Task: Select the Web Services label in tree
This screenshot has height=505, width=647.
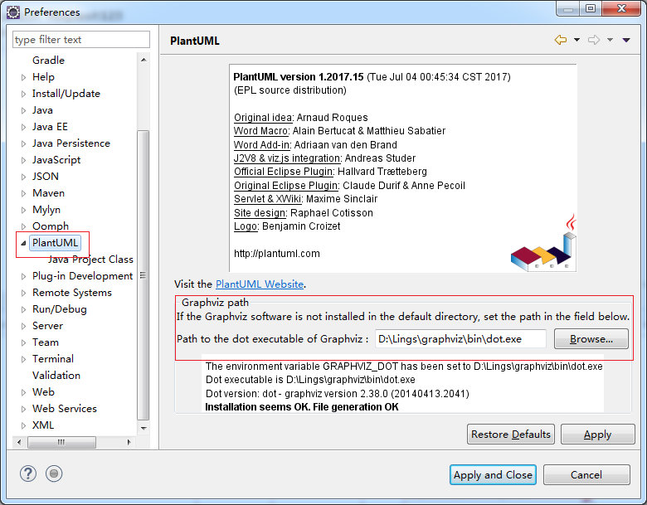Action: coord(65,409)
